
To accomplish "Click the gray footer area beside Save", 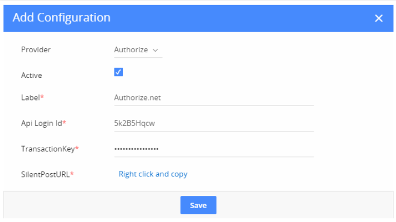I will [x=303, y=205].
